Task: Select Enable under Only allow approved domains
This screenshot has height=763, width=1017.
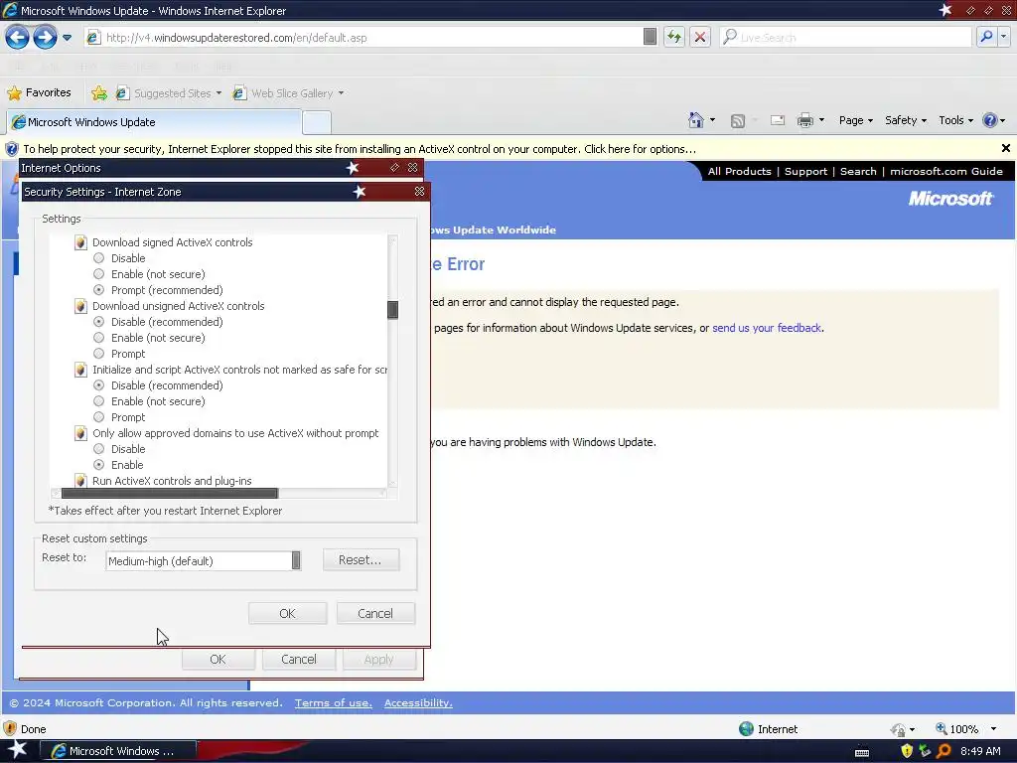Action: click(98, 465)
